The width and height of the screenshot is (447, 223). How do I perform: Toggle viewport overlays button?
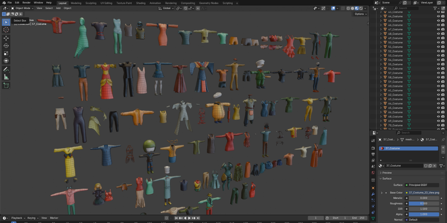[333, 8]
